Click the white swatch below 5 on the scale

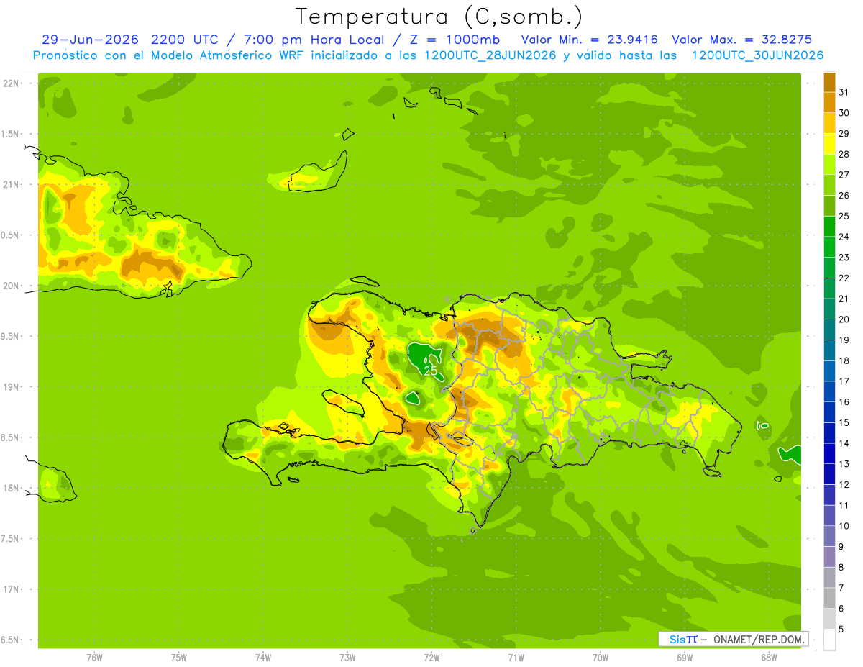829,640
